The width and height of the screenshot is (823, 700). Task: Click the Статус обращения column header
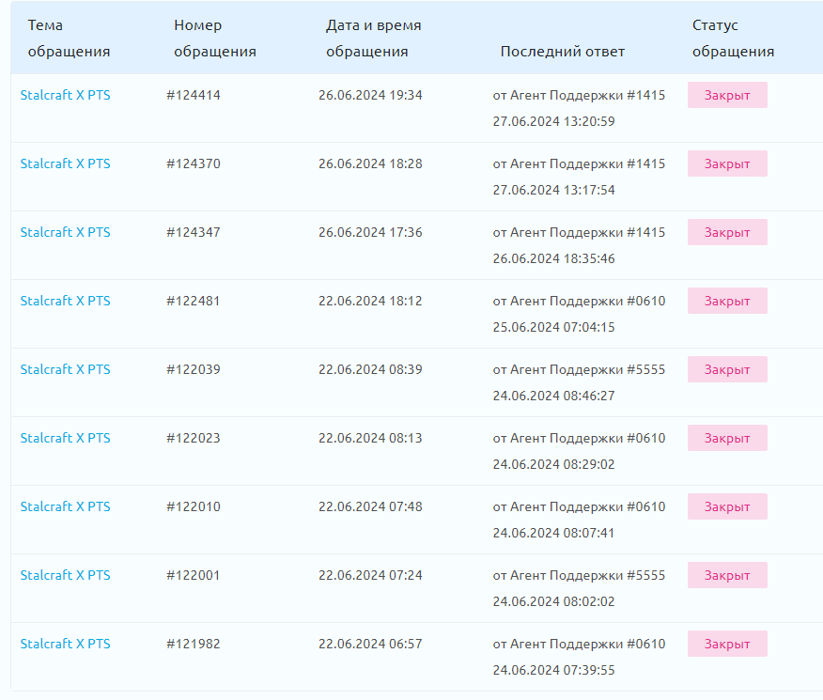click(733, 39)
